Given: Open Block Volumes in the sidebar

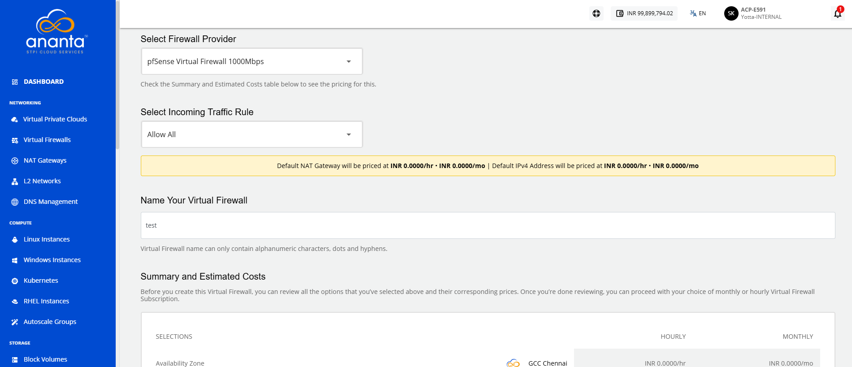Looking at the screenshot, I should point(45,359).
